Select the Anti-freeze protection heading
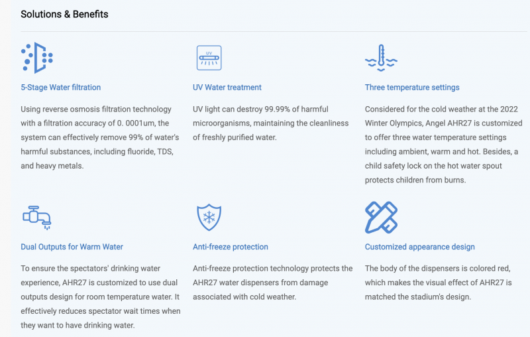The width and height of the screenshot is (530, 337). [231, 247]
